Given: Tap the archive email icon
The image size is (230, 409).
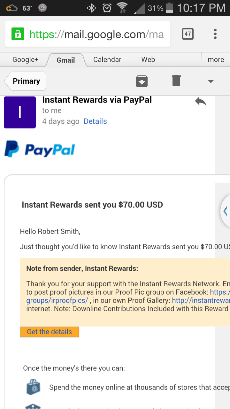Looking at the screenshot, I should point(142,81).
